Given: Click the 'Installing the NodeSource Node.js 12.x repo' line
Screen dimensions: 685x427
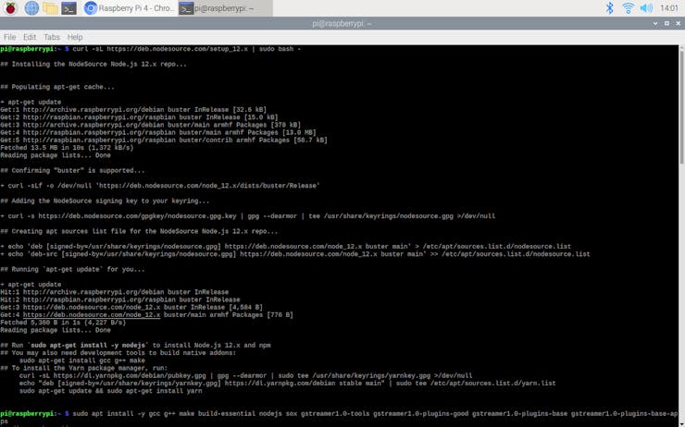Looking at the screenshot, I should coord(93,64).
